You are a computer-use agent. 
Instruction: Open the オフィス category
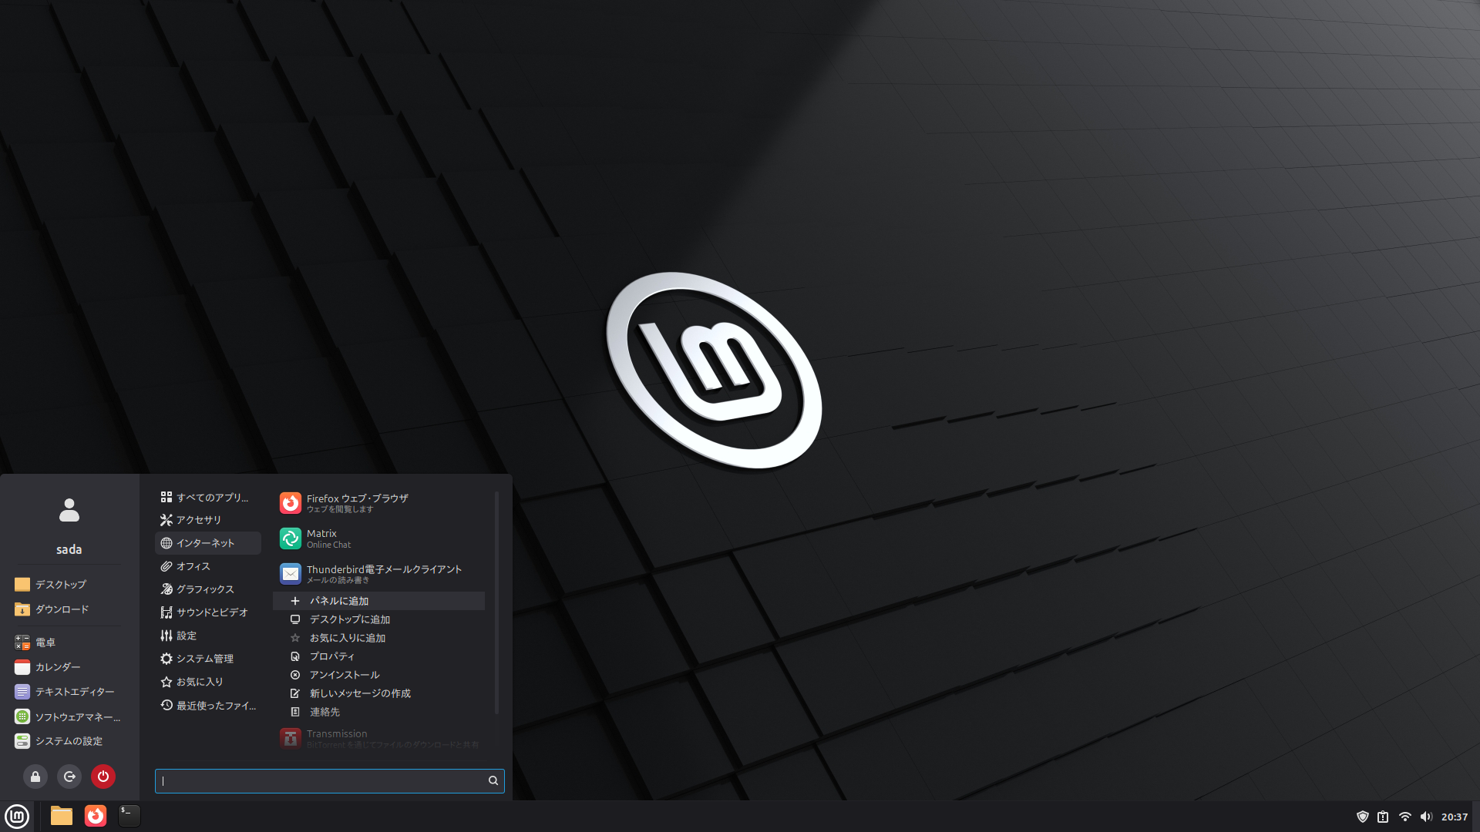click(x=193, y=566)
